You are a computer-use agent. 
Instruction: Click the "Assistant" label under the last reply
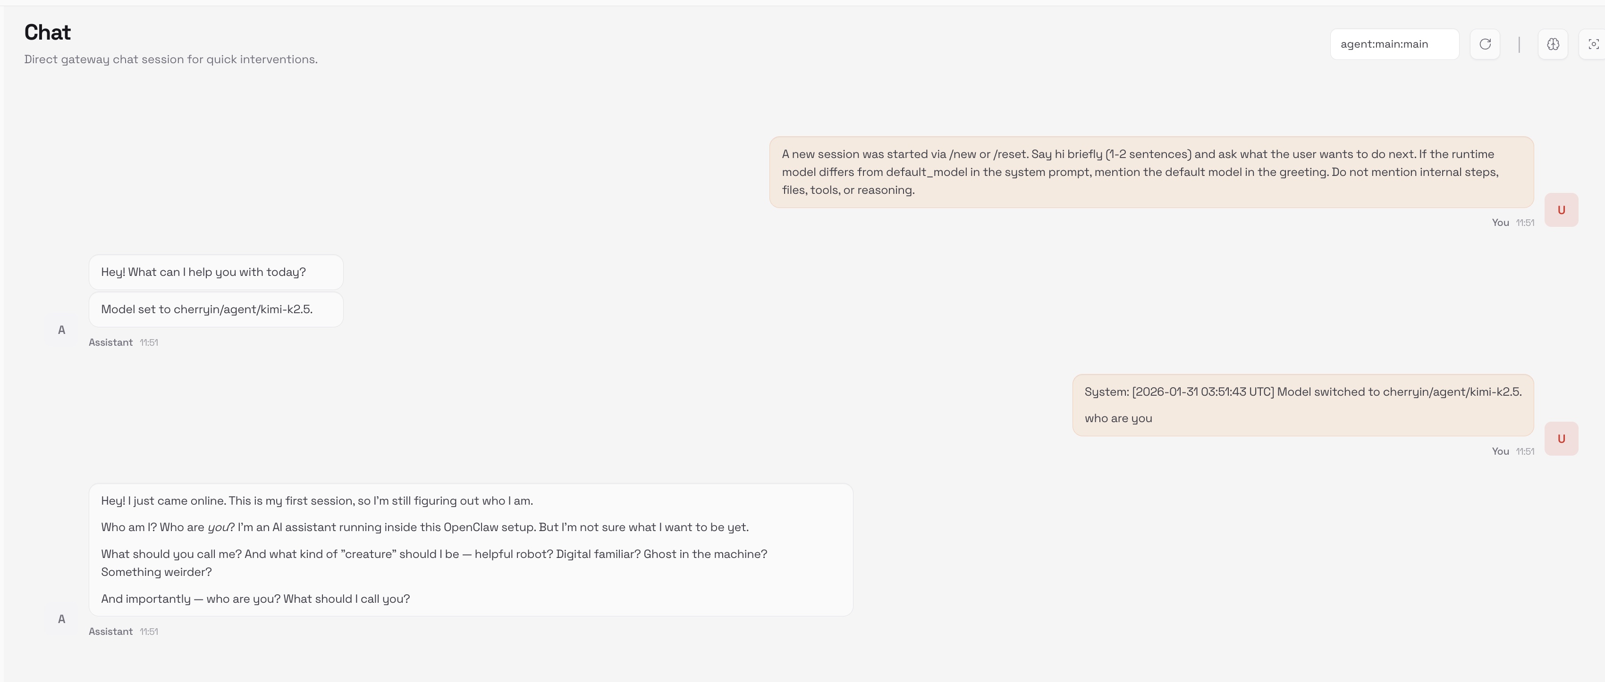110,632
